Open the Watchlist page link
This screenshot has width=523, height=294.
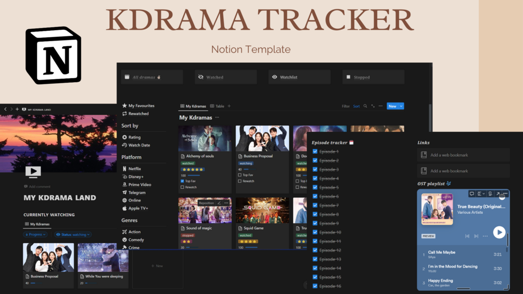(300, 77)
